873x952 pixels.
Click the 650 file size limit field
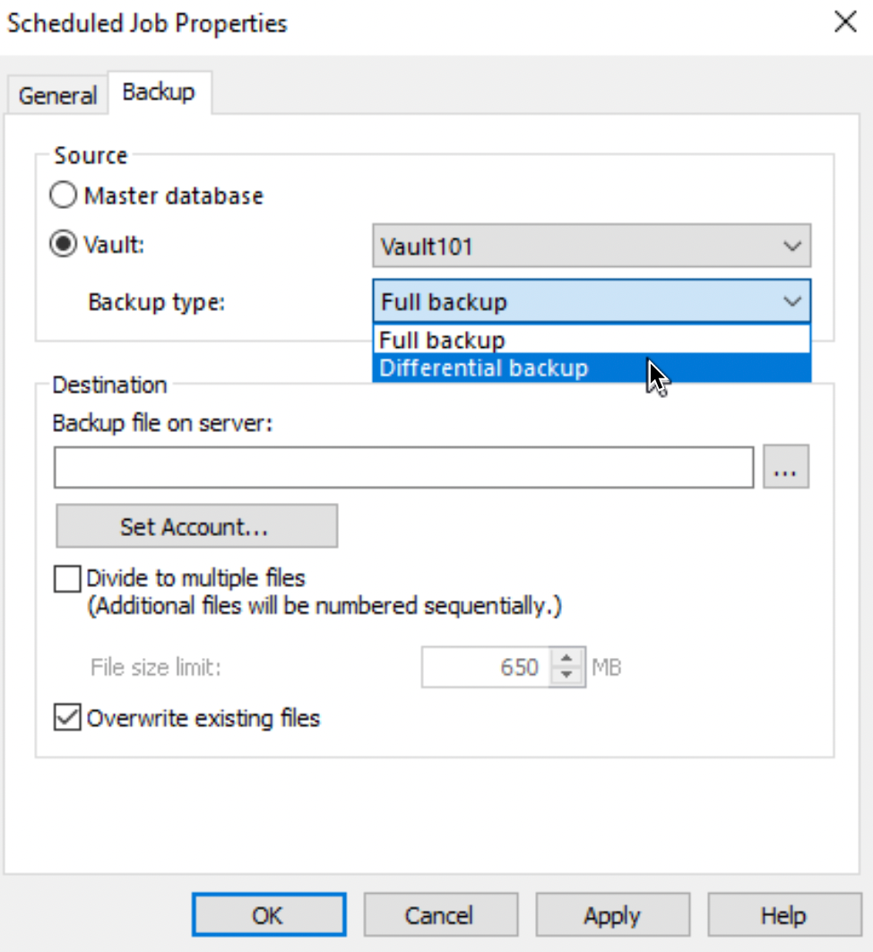487,667
